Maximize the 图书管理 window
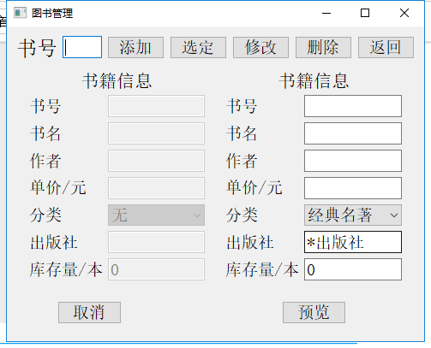The height and width of the screenshot is (348, 431). [x=365, y=13]
